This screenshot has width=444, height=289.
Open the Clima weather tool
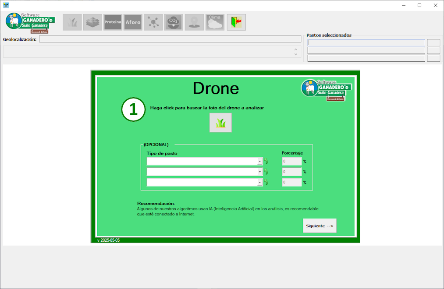215,22
